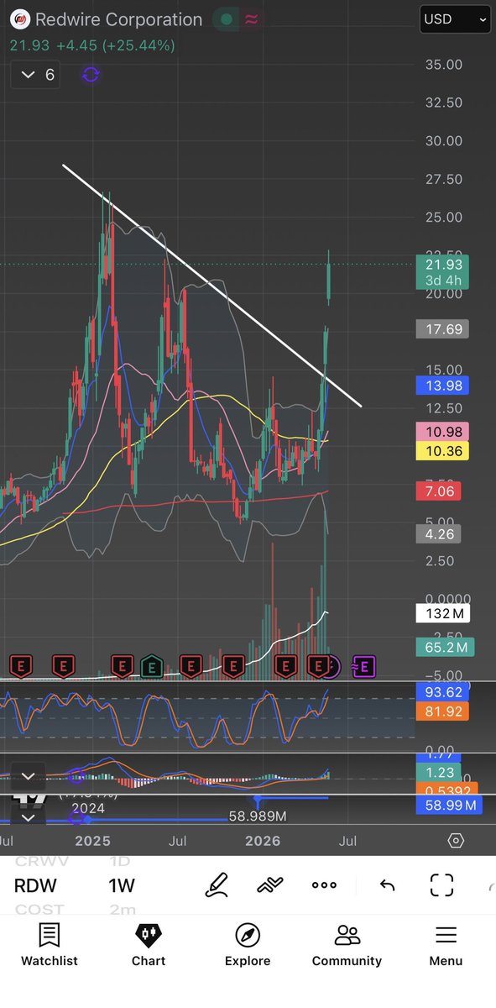Tap the Redwire Corporation title
Image resolution: width=496 pixels, height=1008 pixels.
118,19
